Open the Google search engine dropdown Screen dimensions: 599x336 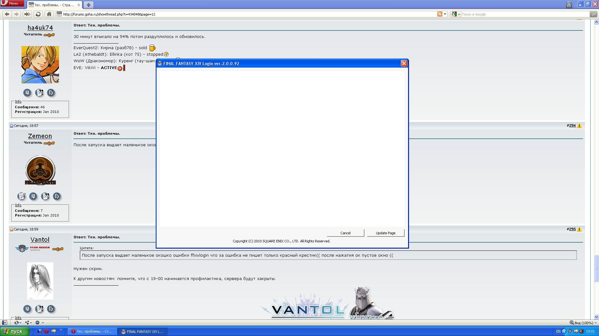tap(455, 14)
